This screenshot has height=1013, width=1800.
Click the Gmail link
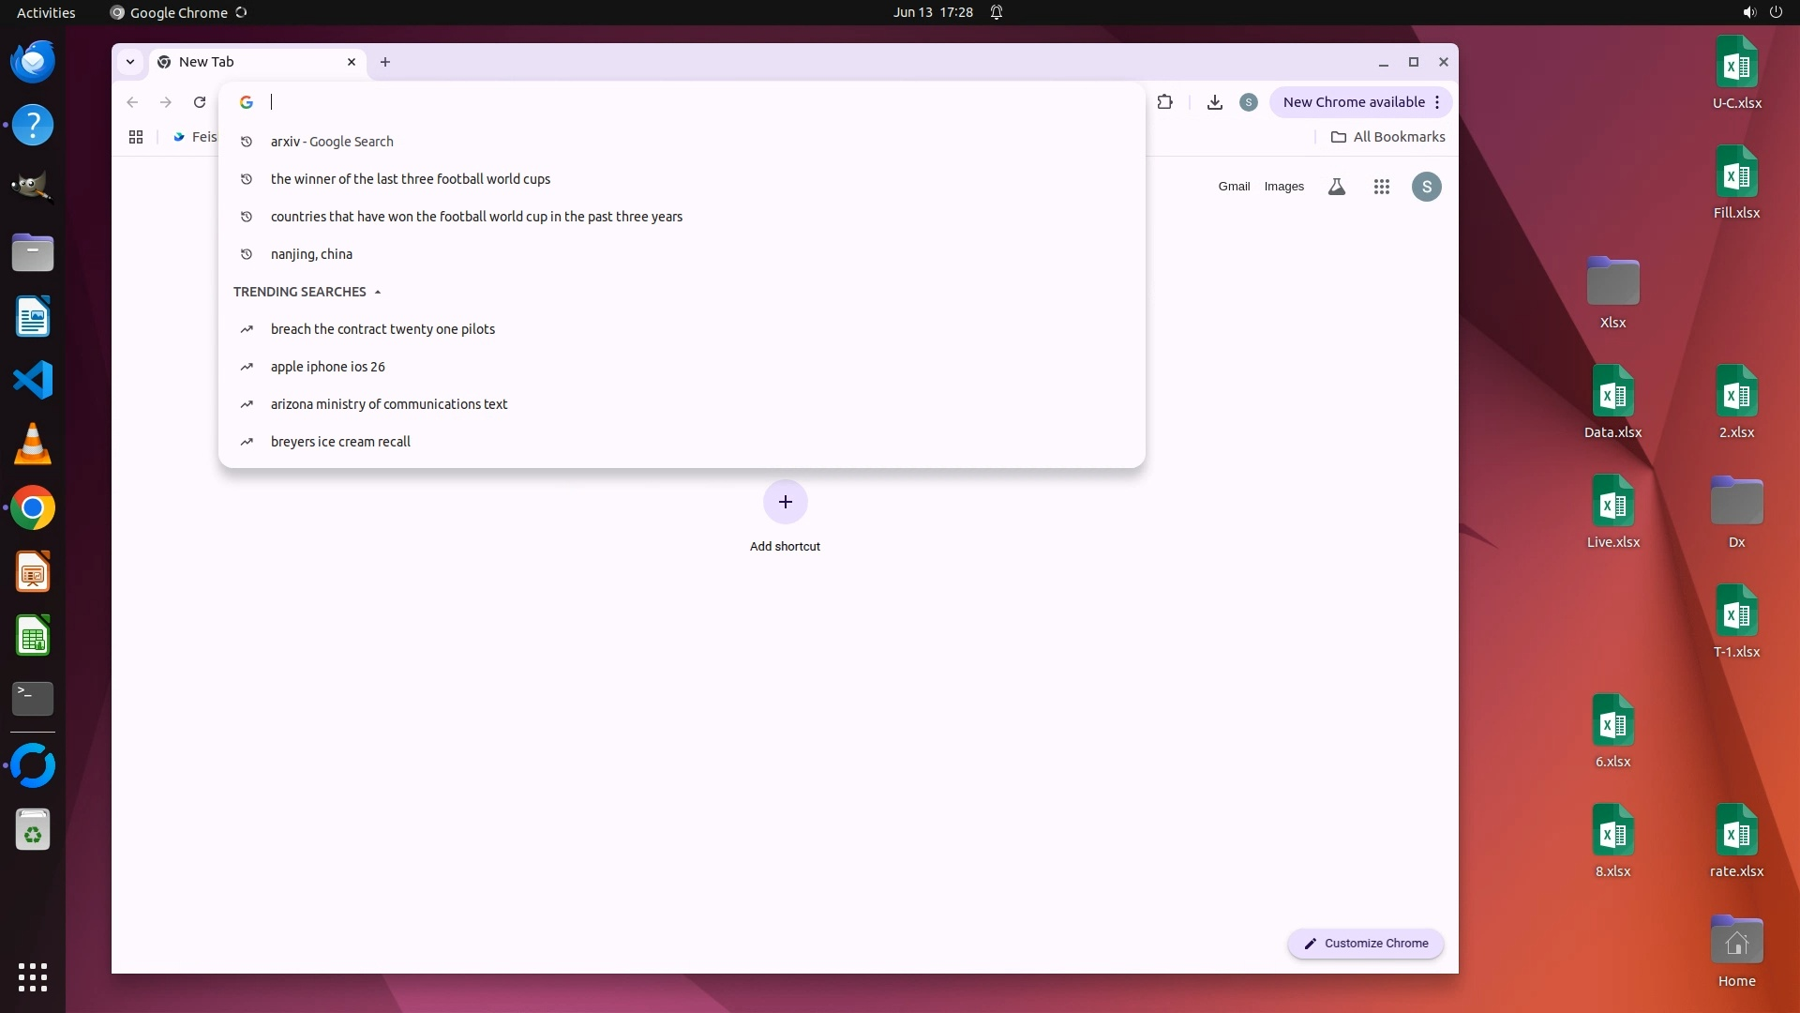[1234, 187]
